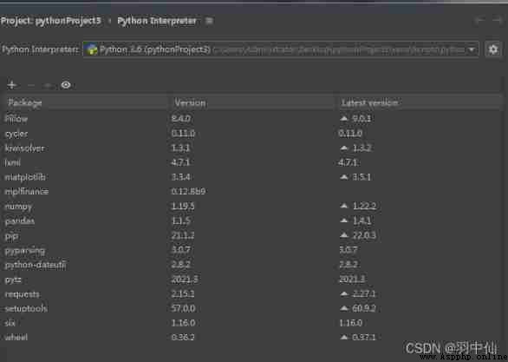Select the python-dateutil package name
Image resolution: width=508 pixels, height=362 pixels.
coord(36,265)
